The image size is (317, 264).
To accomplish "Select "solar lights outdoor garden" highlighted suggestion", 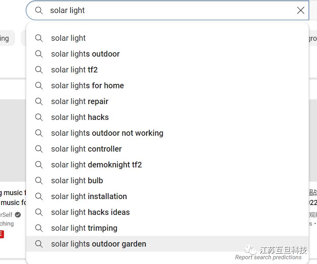I will (x=98, y=244).
